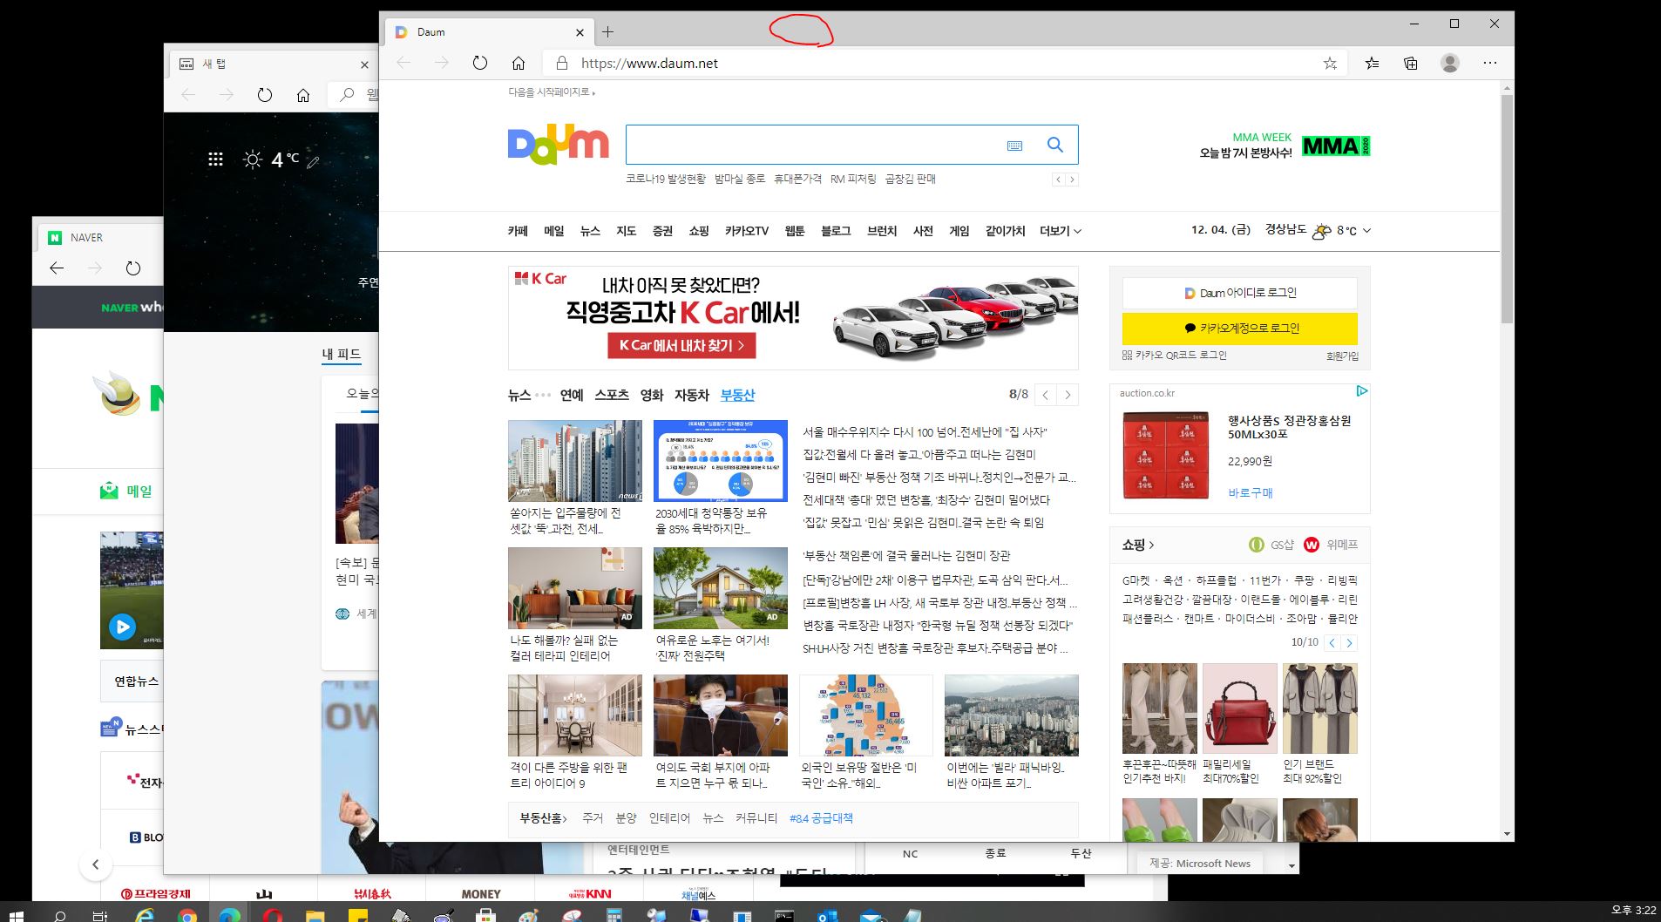Open masked woman 국회 news thumbnail
Image resolution: width=1661 pixels, height=922 pixels.
(x=721, y=715)
